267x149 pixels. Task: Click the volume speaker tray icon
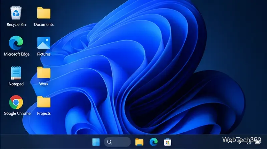(x=248, y=142)
